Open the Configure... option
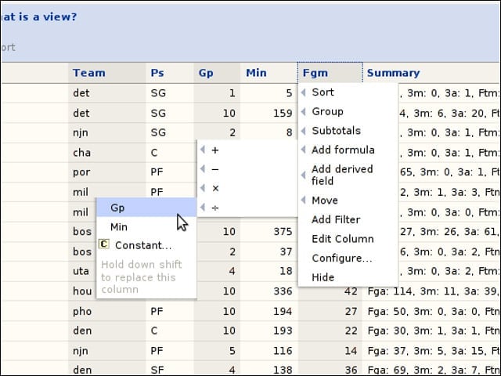 click(341, 258)
